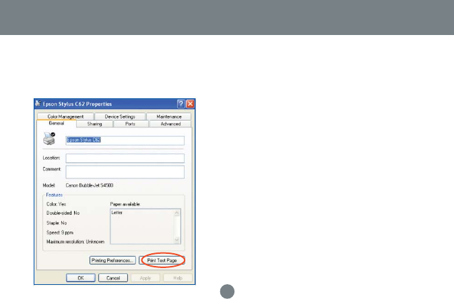454x299 pixels.
Task: Click the paper list scroll down arrow
Action: coord(177,240)
